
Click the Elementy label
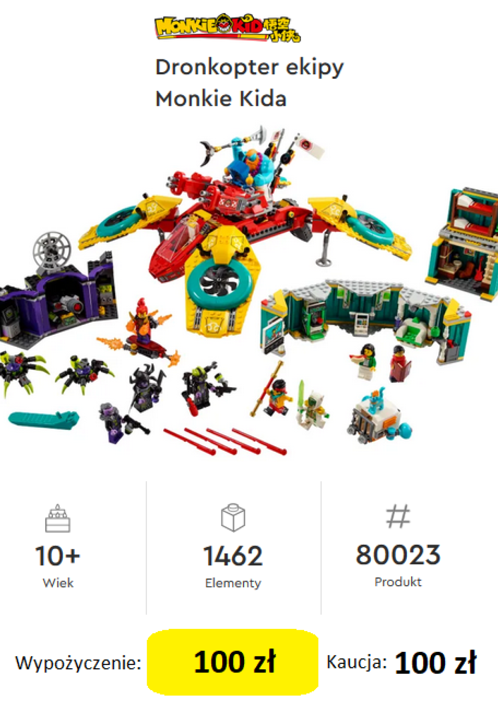click(x=233, y=583)
